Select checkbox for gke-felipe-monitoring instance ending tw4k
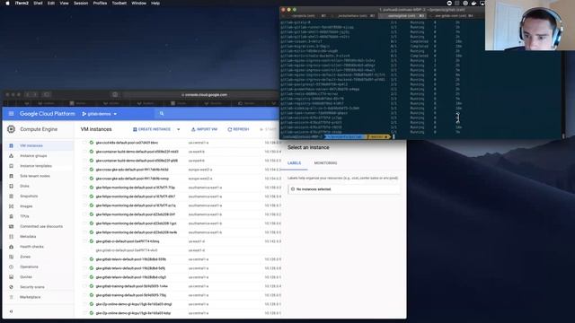This screenshot has width=575, height=323. click(x=84, y=232)
